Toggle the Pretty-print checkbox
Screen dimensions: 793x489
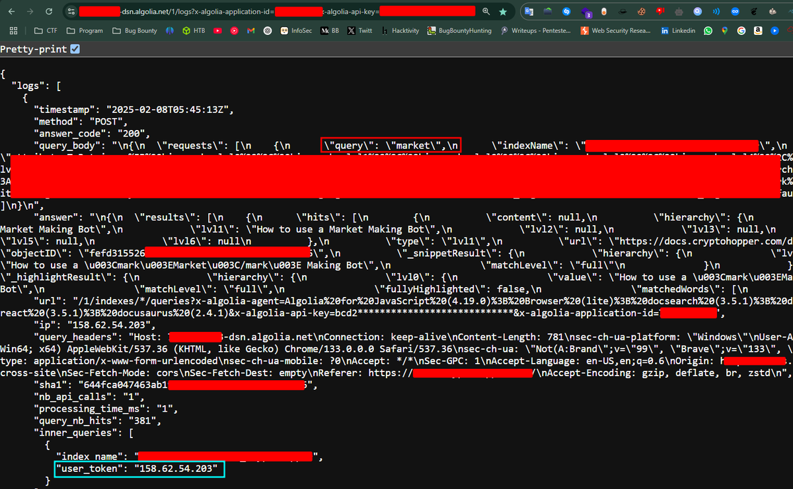click(75, 49)
